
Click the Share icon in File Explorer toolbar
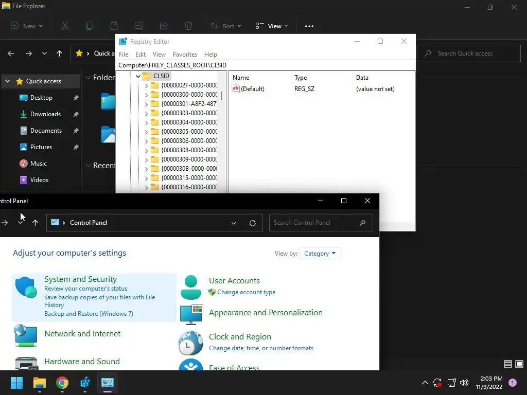[164, 26]
